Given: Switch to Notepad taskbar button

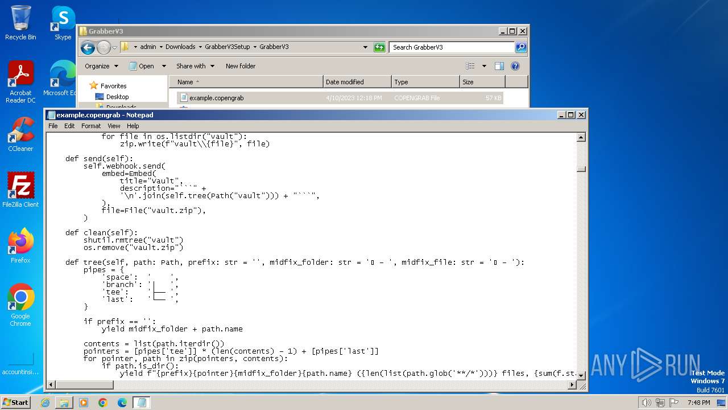Looking at the screenshot, I should [142, 403].
